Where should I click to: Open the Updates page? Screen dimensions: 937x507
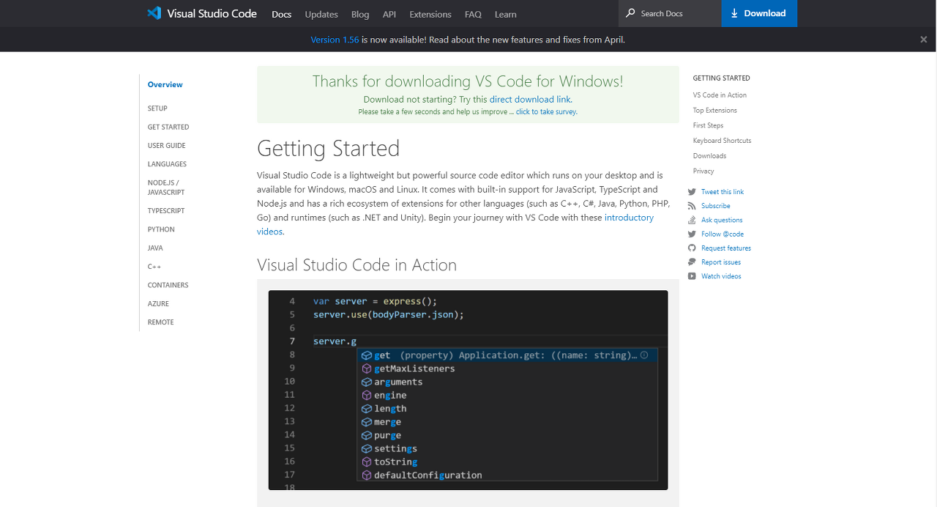[x=321, y=14]
